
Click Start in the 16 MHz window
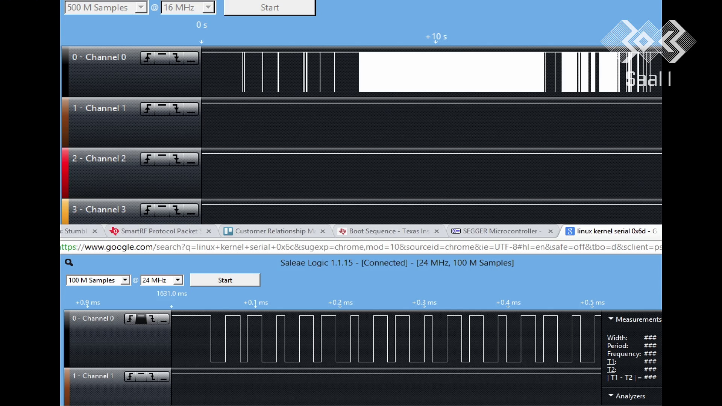coord(270,8)
